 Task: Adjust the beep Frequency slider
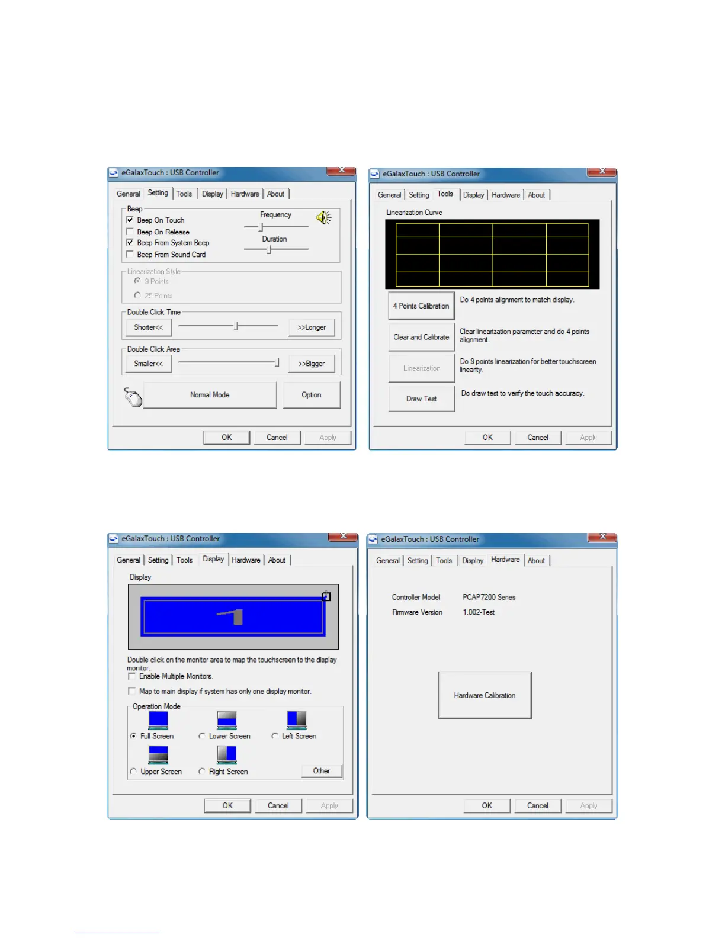pos(276,227)
